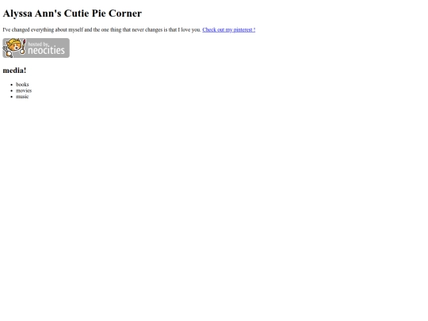
Task: Click the bullet next to books
Action: [x=11, y=85]
